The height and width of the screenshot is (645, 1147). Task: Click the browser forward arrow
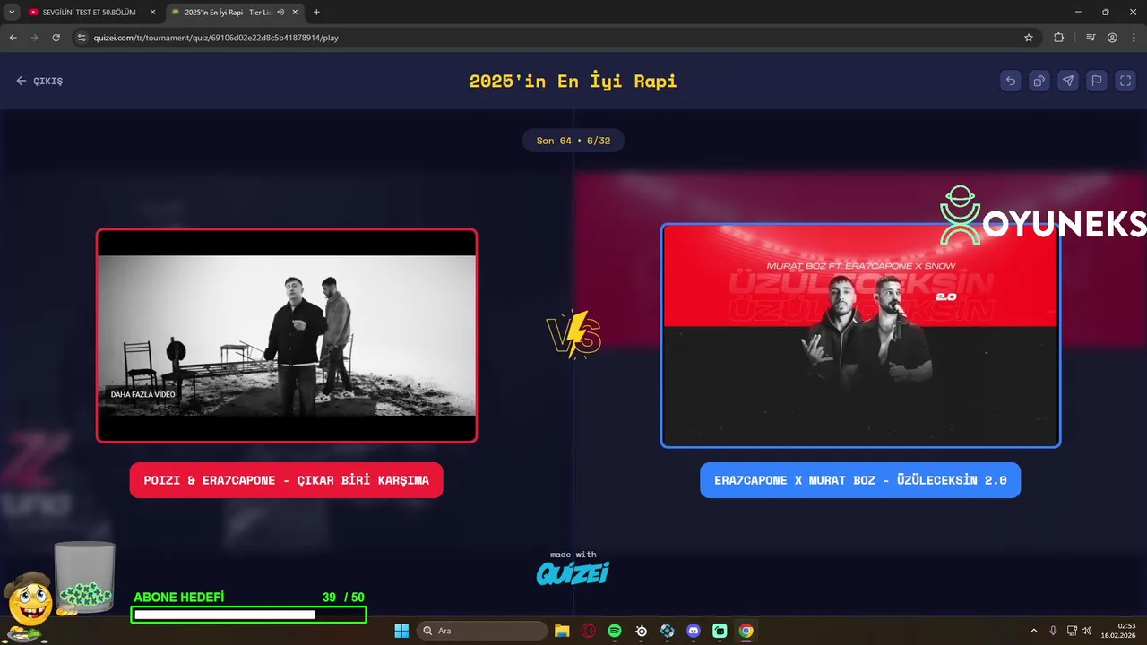tap(34, 38)
